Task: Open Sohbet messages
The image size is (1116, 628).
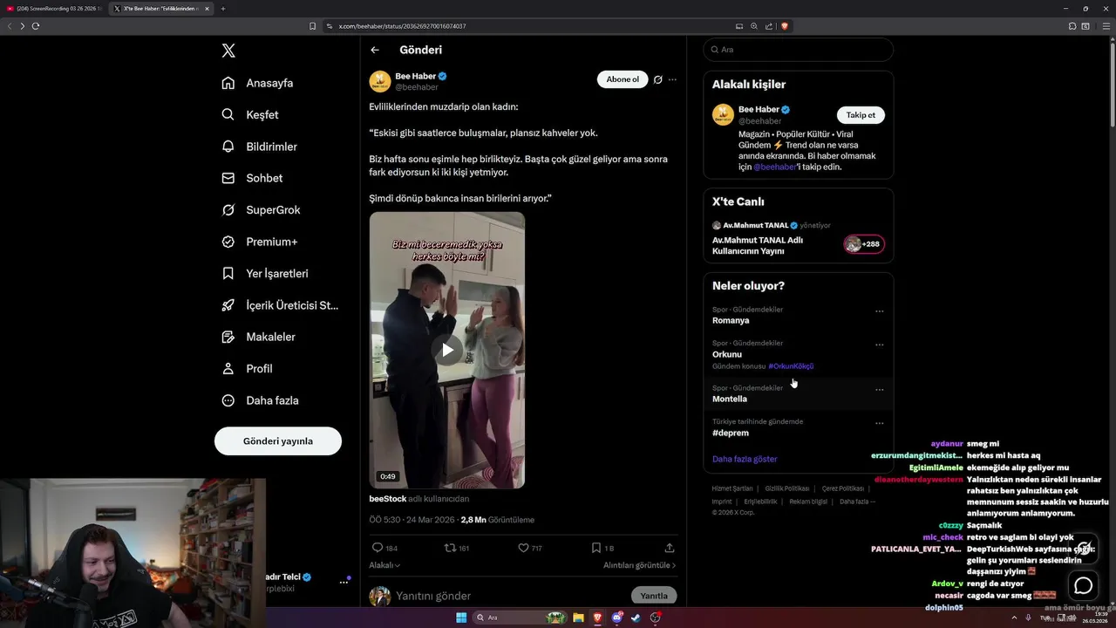Action: 252,178
